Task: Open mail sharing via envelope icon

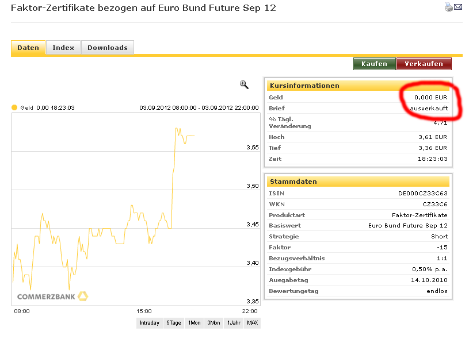Action: [458, 7]
